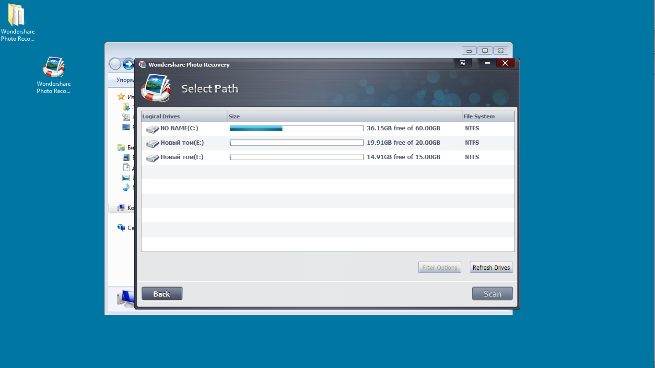Click "36.15GB free of 60.00GB" text
Viewport: 655px width, 368px height.
403,128
